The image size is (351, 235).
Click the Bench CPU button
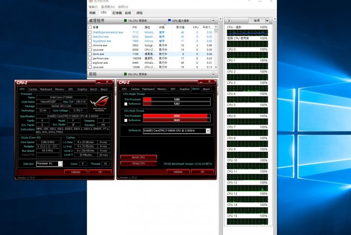coord(138,157)
